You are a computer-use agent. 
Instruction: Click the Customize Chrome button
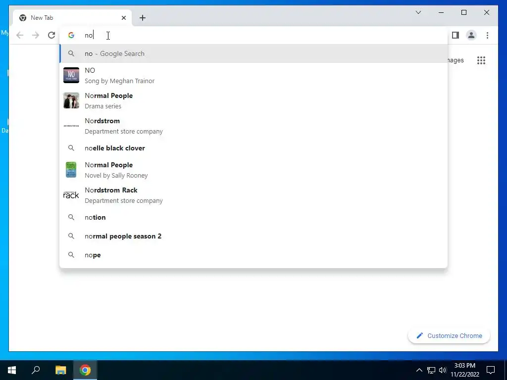(449, 336)
